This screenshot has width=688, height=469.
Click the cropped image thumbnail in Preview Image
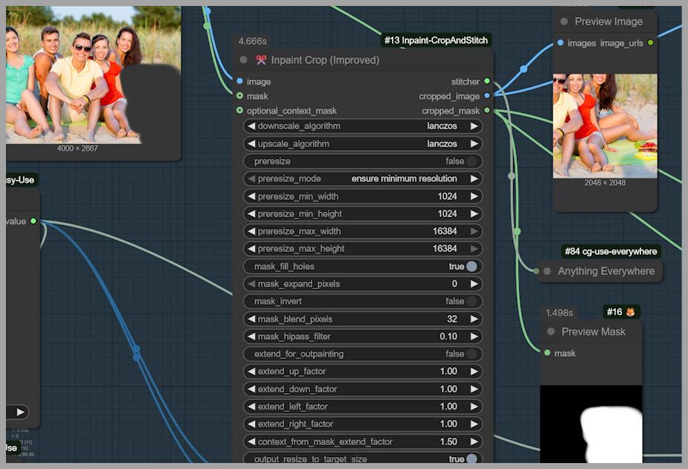605,126
